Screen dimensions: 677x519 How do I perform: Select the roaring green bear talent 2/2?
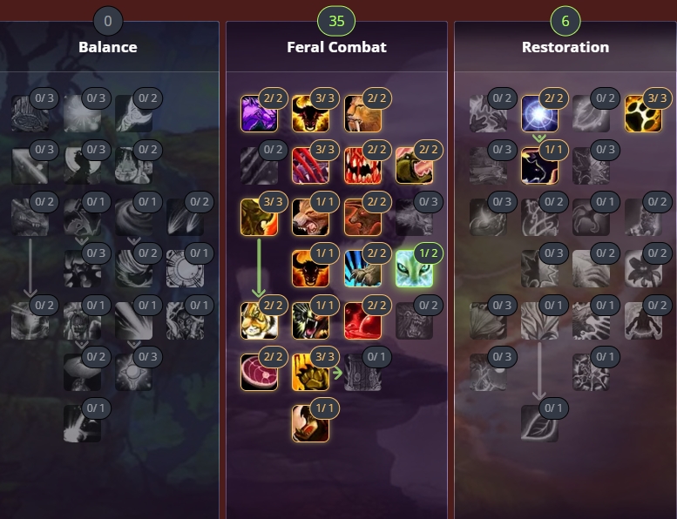414,165
